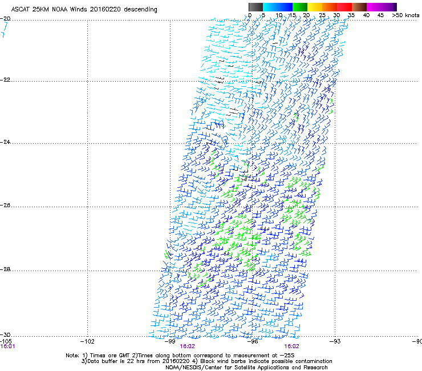Click the green 15-20 knots legend segment
This screenshot has height=371, width=422.
pyautogui.click(x=300, y=7)
